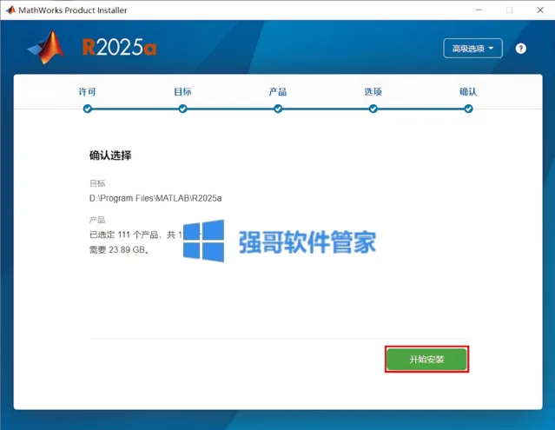The height and width of the screenshot is (430, 555).
Task: Click the gray 目标 label above install path
Action: [97, 183]
